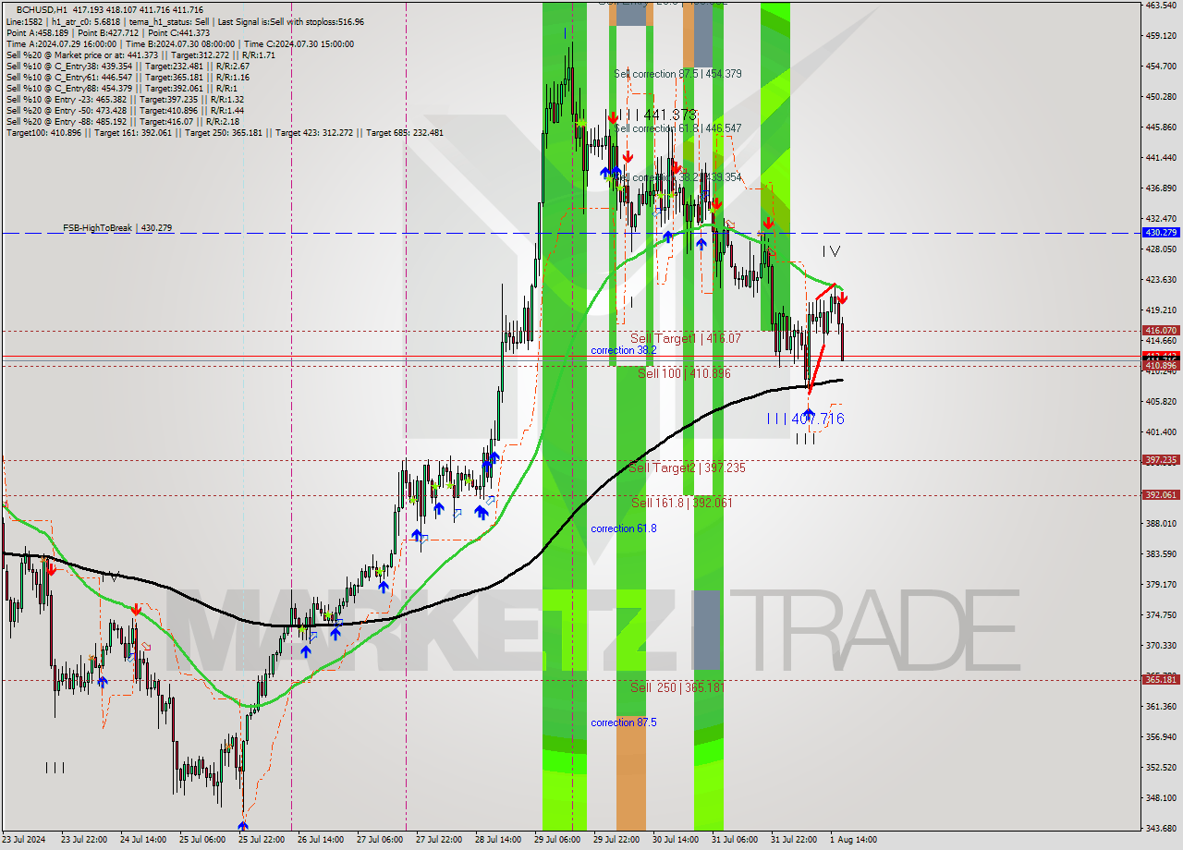Click the red 392.061 price tag on axis
The width and height of the screenshot is (1183, 850).
1161,494
